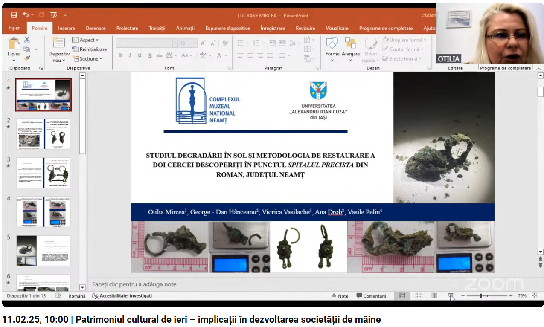Clear all formatting with the eraser icon

tap(225, 43)
